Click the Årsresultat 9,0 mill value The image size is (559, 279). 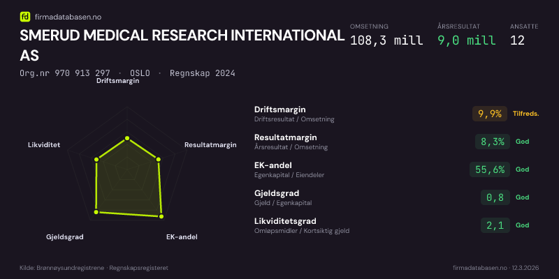pyautogui.click(x=466, y=40)
